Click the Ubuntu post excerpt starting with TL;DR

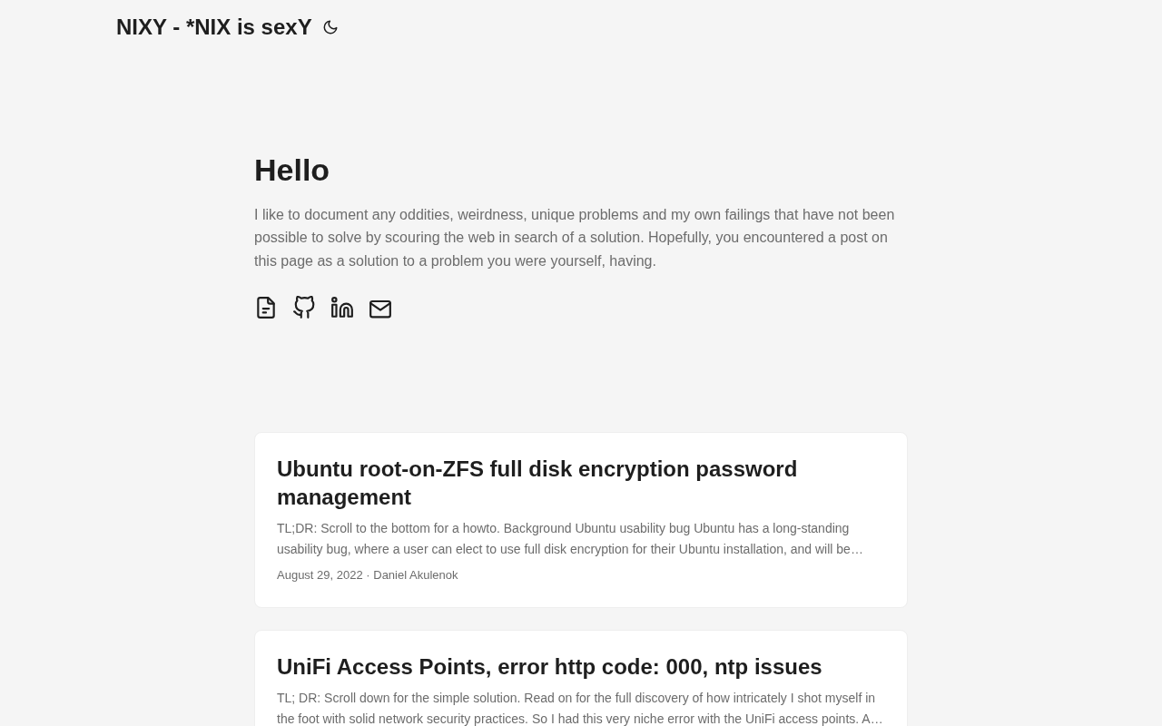(x=563, y=528)
